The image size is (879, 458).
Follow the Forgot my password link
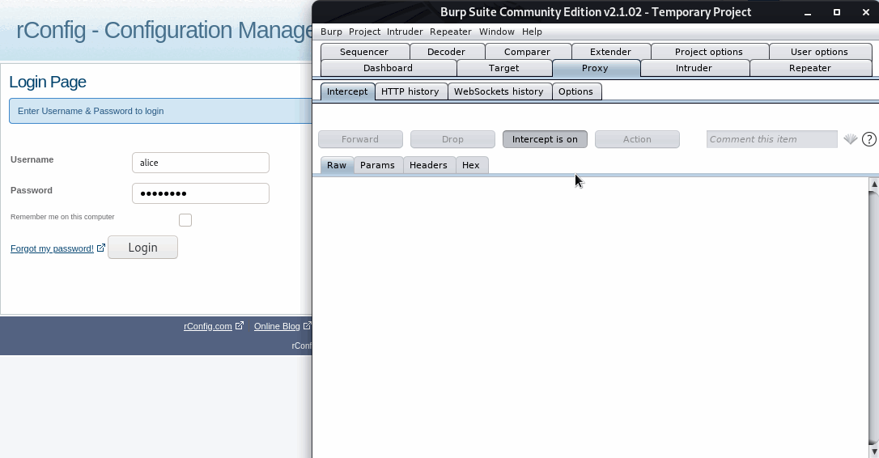(x=52, y=248)
